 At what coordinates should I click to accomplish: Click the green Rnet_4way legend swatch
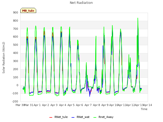click(x=95, y=117)
